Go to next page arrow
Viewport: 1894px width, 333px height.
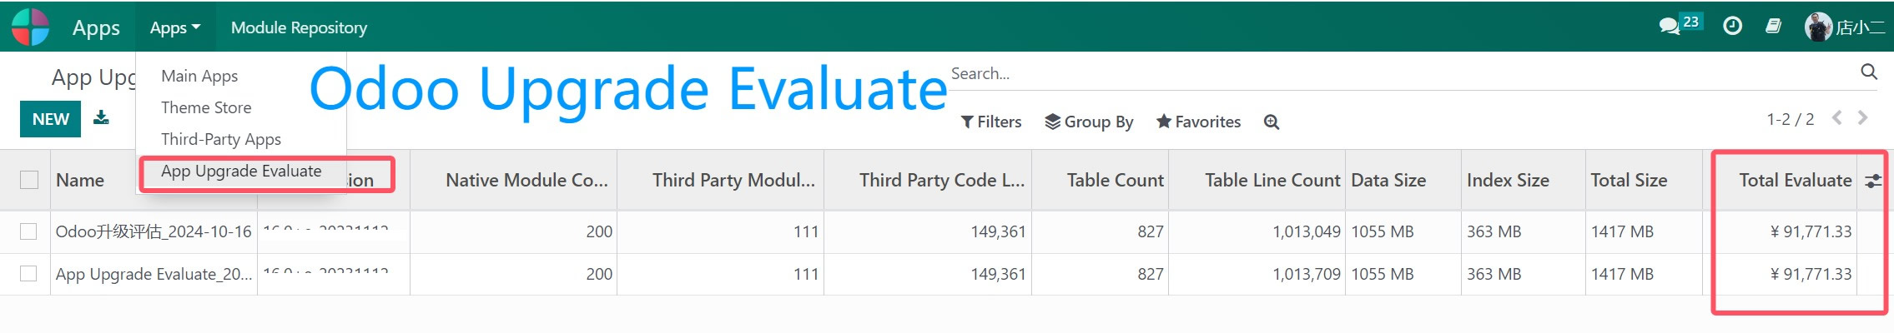[1862, 118]
